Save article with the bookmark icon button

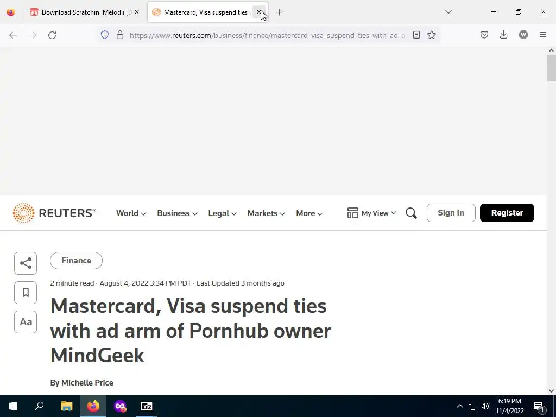click(26, 293)
